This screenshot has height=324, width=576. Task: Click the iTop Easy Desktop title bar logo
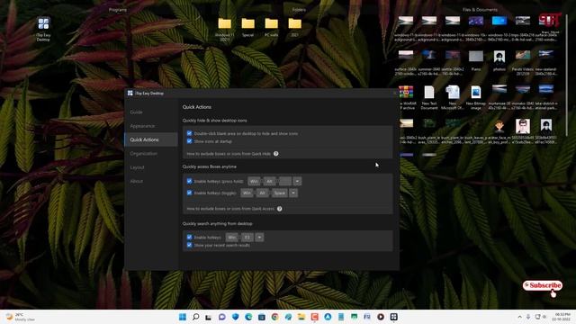tap(130, 94)
